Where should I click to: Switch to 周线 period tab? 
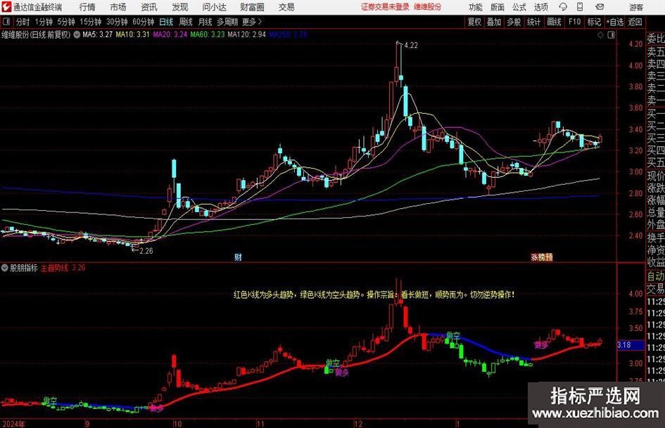pos(186,22)
